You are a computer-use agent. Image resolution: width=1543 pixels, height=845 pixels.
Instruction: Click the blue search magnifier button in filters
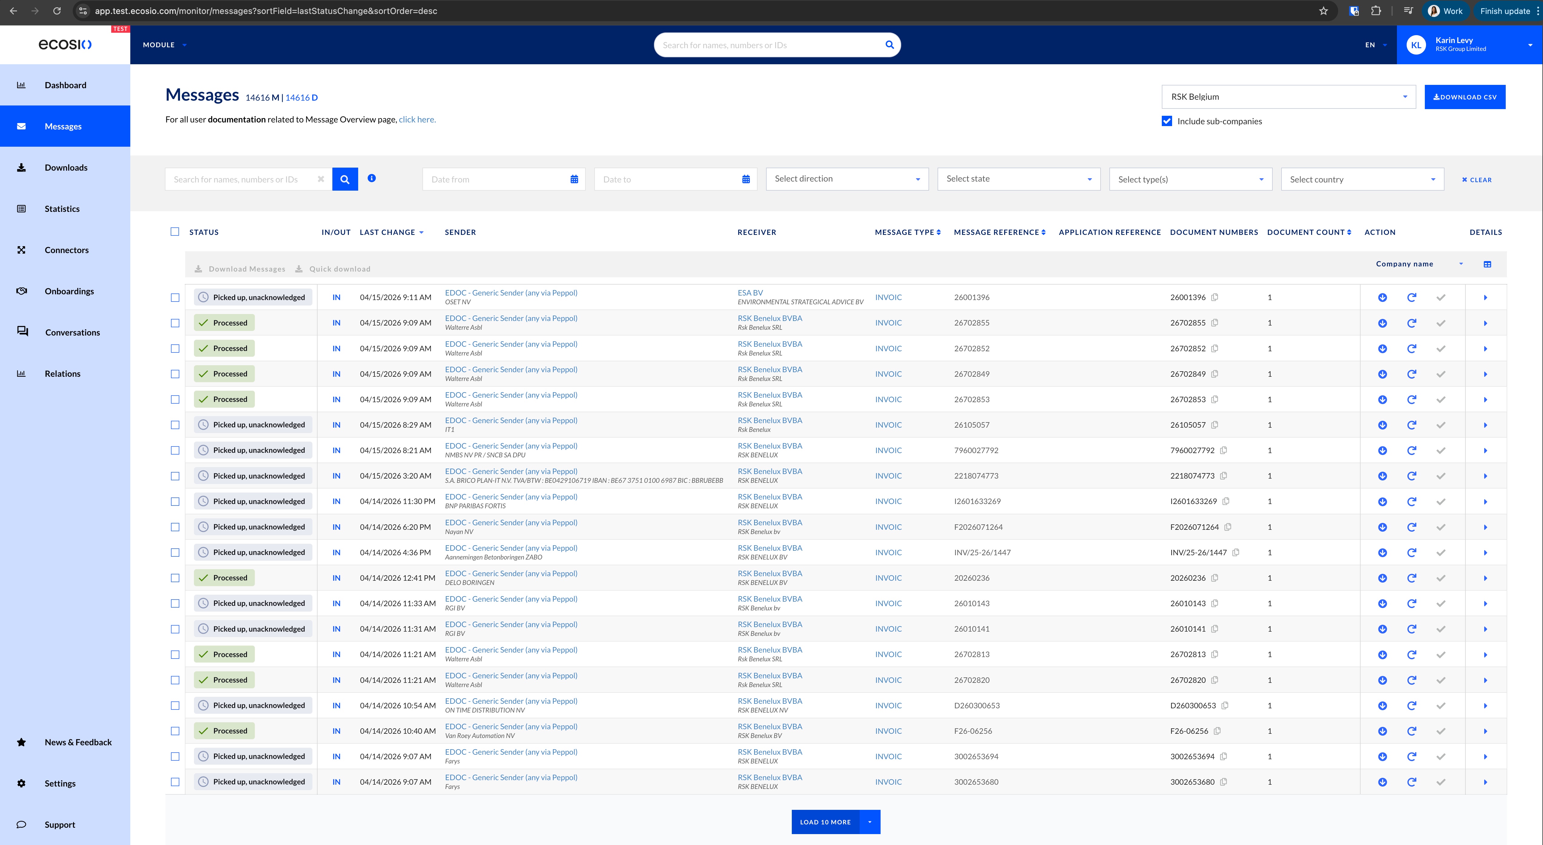pos(345,179)
